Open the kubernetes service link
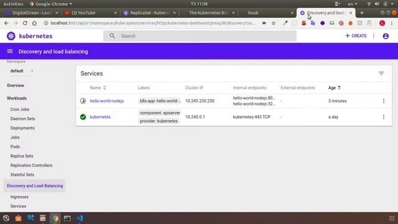398x224 pixels. 100,117
